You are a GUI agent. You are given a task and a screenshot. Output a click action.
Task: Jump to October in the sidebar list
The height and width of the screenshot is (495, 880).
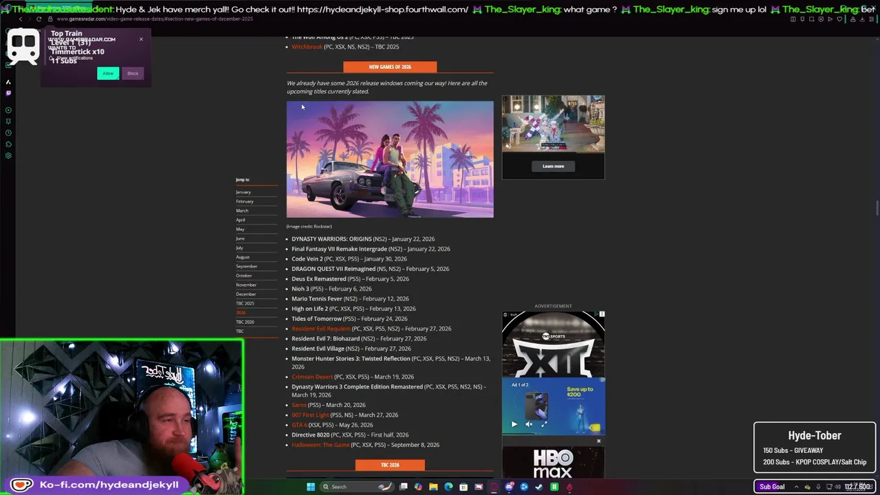pyautogui.click(x=244, y=276)
